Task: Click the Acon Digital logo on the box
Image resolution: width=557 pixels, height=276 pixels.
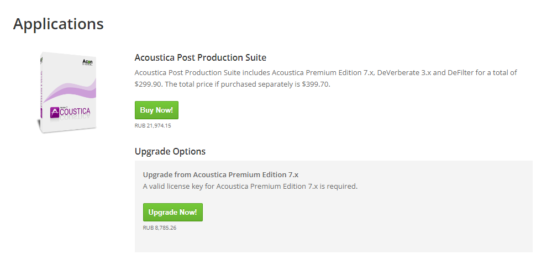Action: pos(87,62)
